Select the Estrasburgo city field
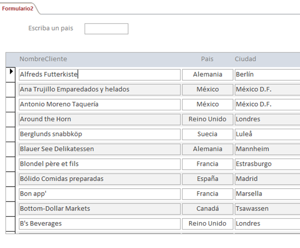The width and height of the screenshot is (300, 248). tap(267, 164)
